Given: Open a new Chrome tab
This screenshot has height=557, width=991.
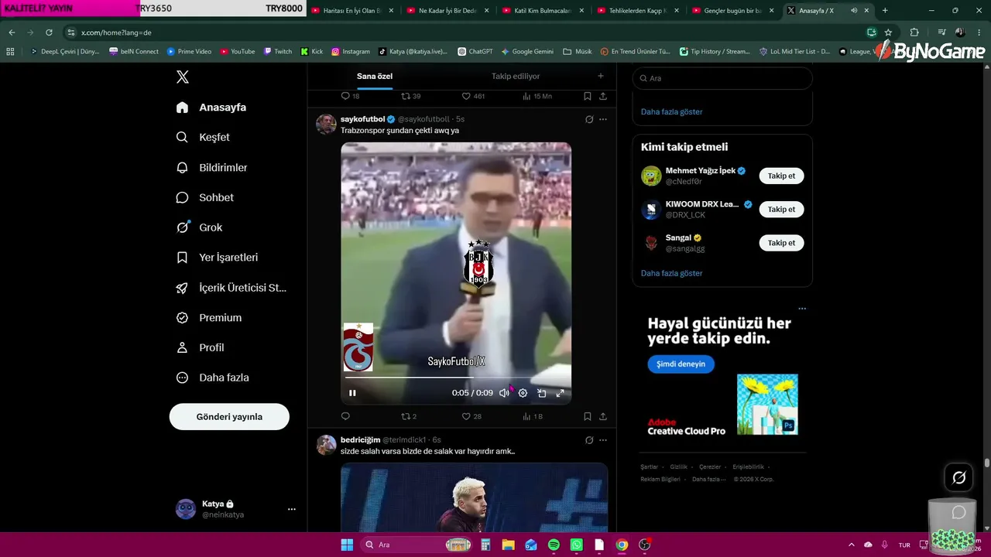Looking at the screenshot, I should point(885,10).
